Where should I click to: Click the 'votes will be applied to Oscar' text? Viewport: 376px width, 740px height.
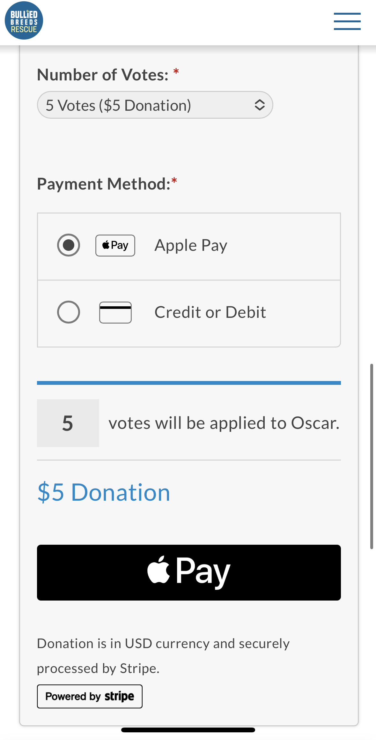pyautogui.click(x=224, y=423)
